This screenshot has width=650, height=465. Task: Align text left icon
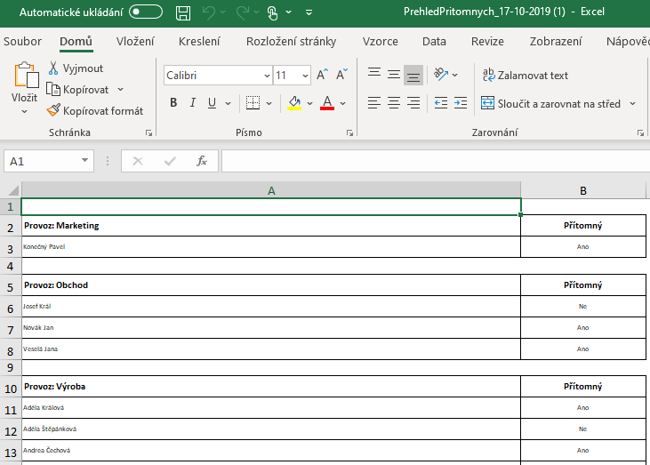[374, 103]
